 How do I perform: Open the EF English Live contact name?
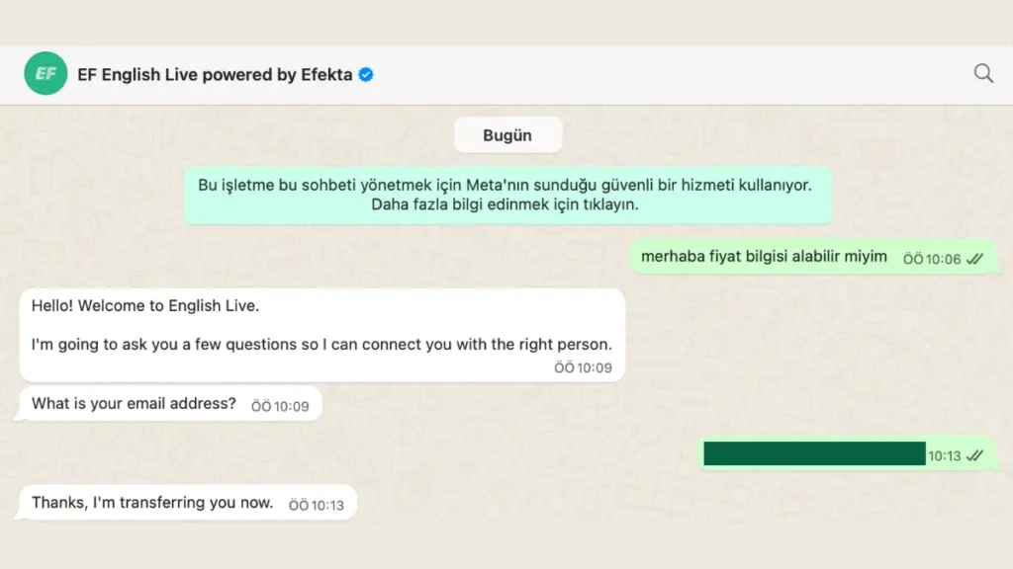[x=215, y=75]
